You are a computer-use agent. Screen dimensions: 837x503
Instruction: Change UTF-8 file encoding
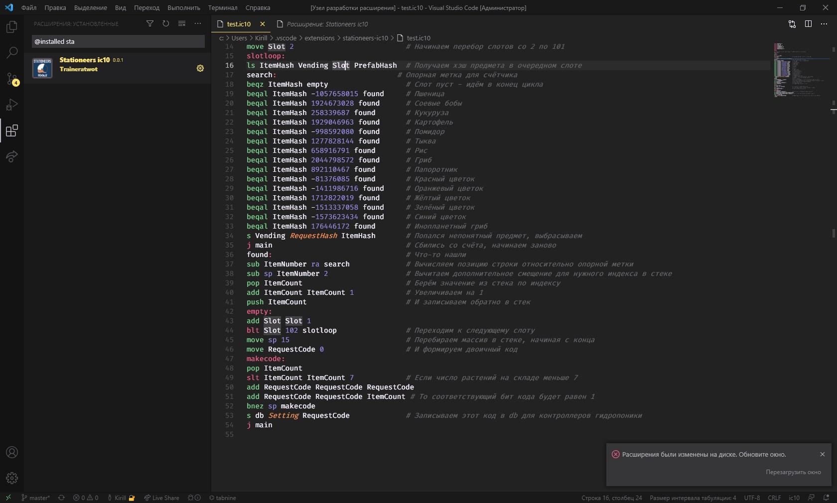[x=752, y=498]
